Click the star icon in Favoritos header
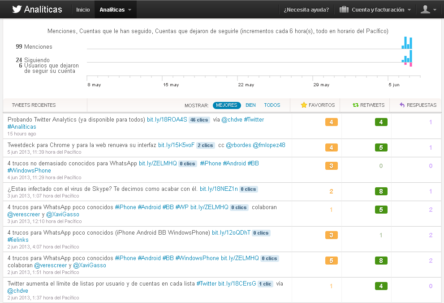This screenshot has width=444, height=303. (x=304, y=105)
